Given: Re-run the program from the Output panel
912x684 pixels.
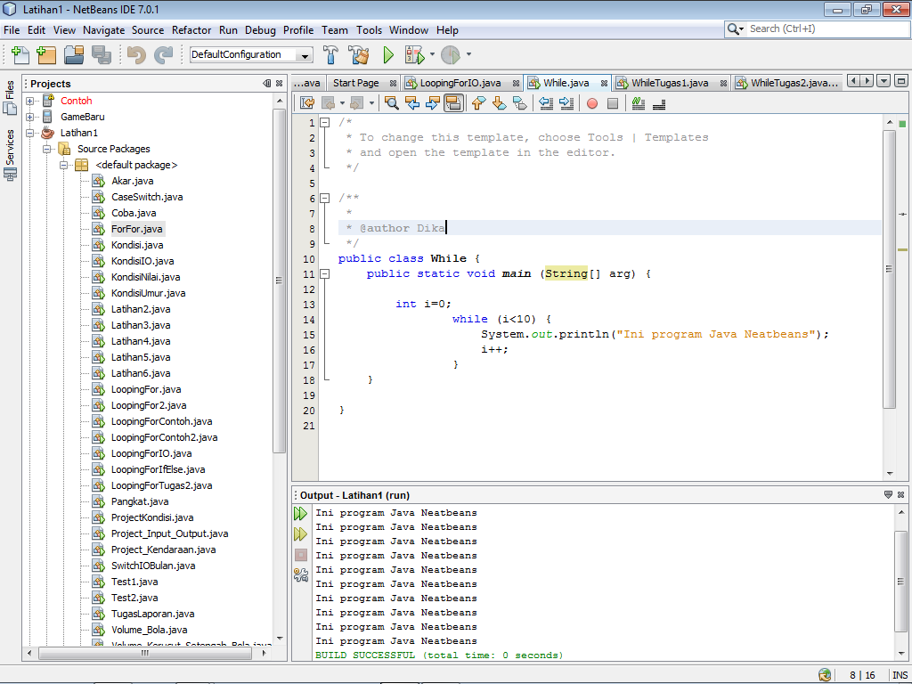Looking at the screenshot, I should click(x=301, y=513).
